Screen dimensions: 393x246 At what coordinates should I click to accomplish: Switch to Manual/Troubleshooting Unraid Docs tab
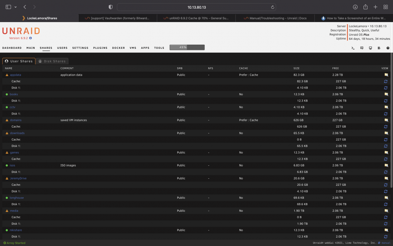tap(275, 18)
